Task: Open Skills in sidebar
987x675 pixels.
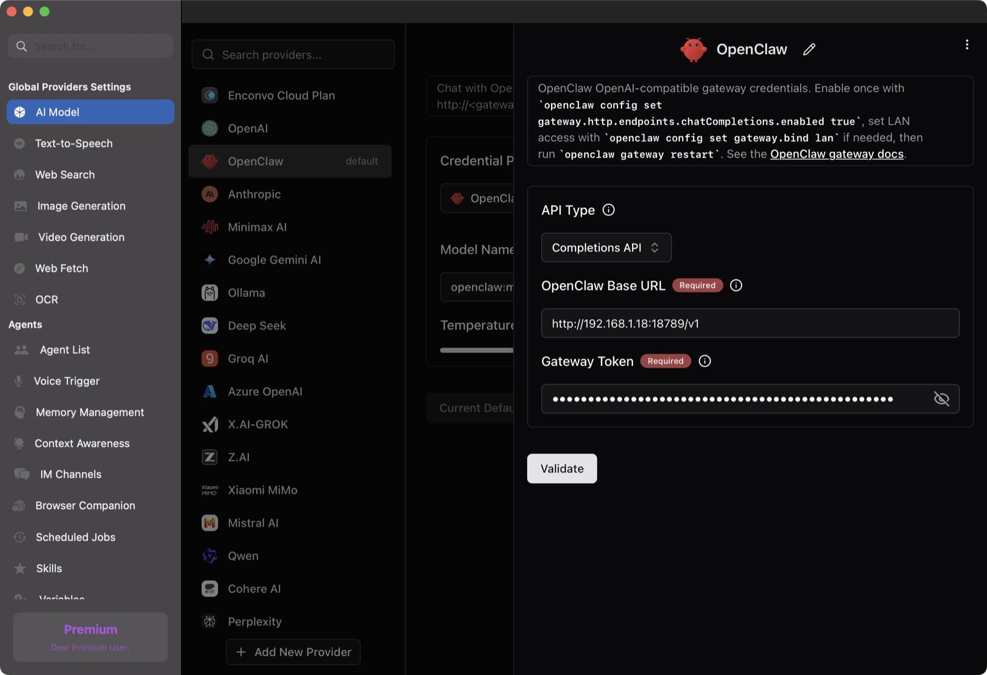Action: point(90,568)
